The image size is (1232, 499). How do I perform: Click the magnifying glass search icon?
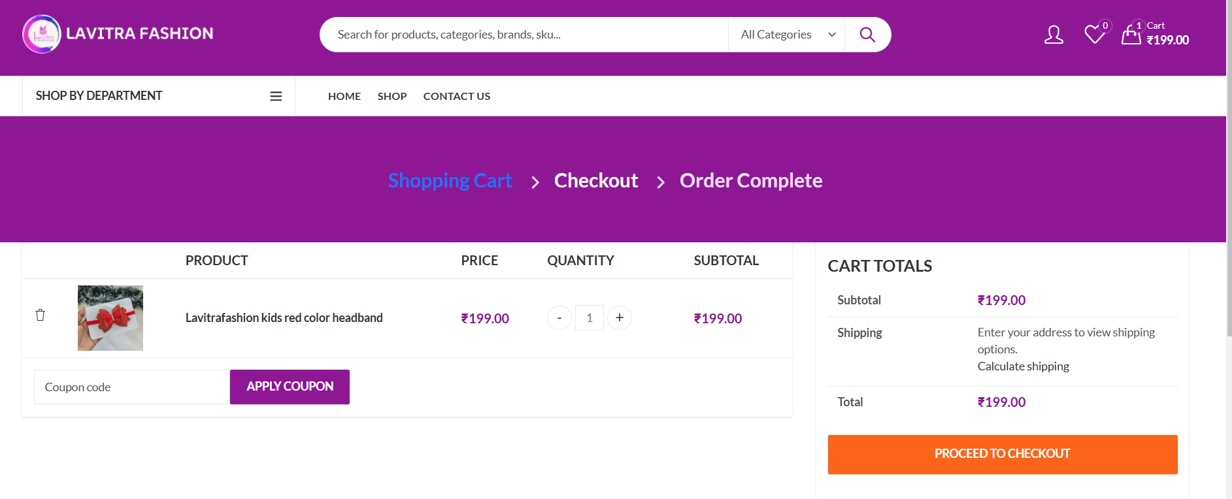pyautogui.click(x=867, y=35)
